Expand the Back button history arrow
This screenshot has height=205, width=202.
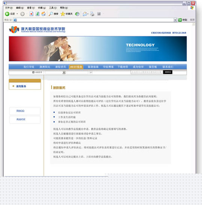[17, 14]
